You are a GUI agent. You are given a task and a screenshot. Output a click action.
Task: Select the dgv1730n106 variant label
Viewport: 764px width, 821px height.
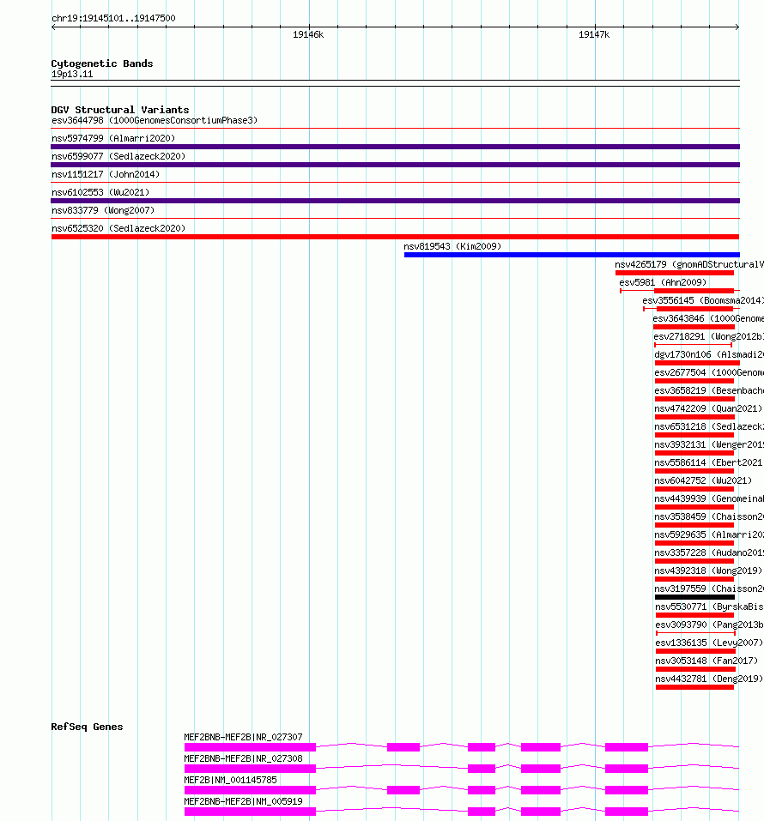[709, 354]
